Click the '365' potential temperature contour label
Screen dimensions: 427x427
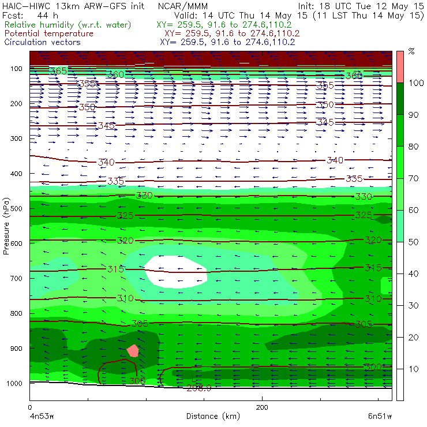58,71
